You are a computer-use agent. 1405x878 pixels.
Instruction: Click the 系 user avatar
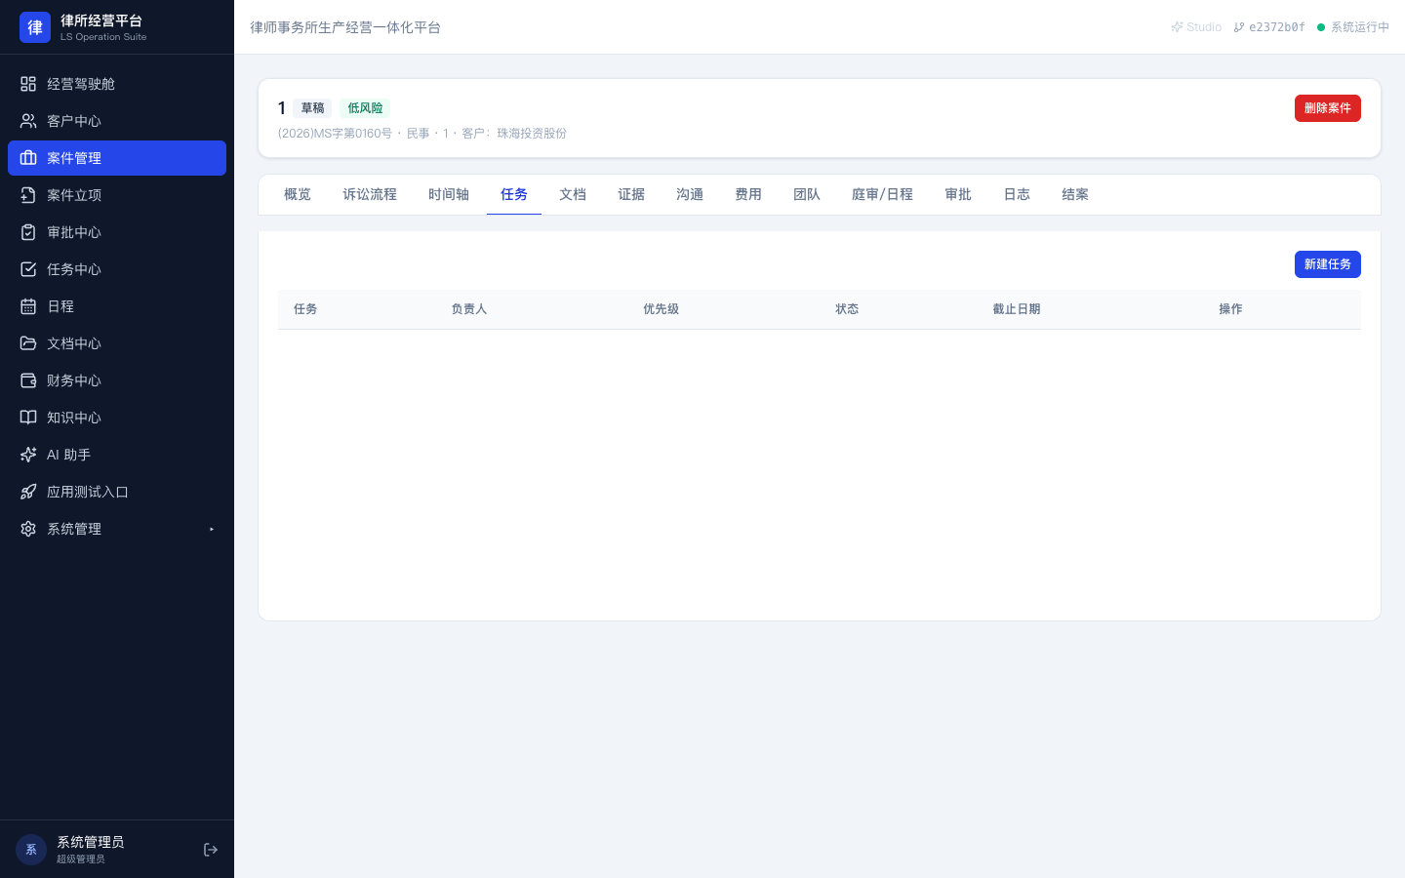pos(31,850)
